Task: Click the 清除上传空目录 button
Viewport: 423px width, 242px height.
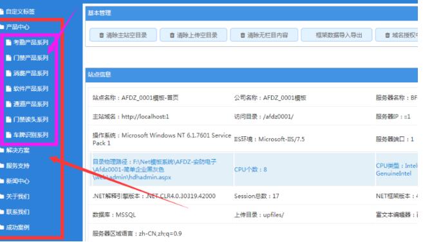Action: (193, 35)
